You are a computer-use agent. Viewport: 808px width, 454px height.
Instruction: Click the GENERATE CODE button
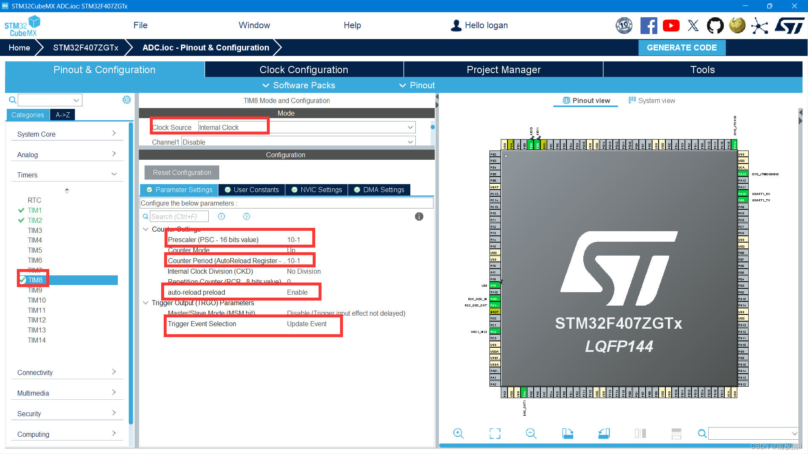point(682,48)
